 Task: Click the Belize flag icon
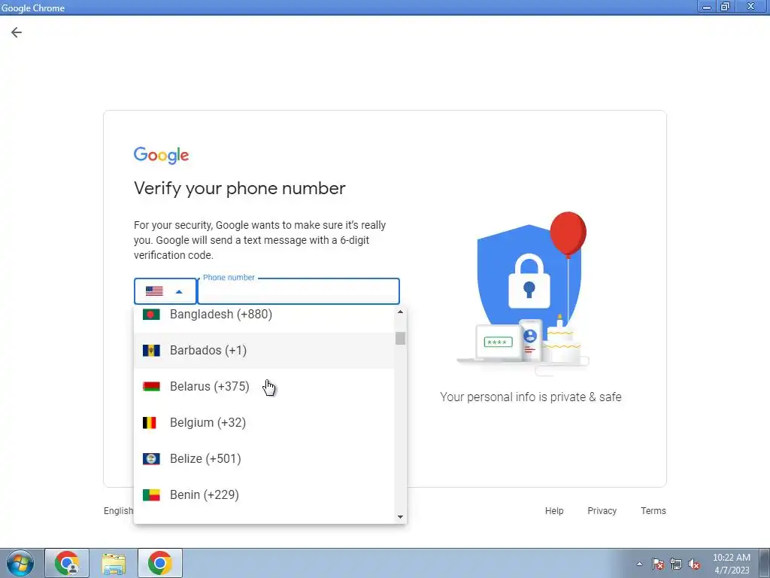151,458
